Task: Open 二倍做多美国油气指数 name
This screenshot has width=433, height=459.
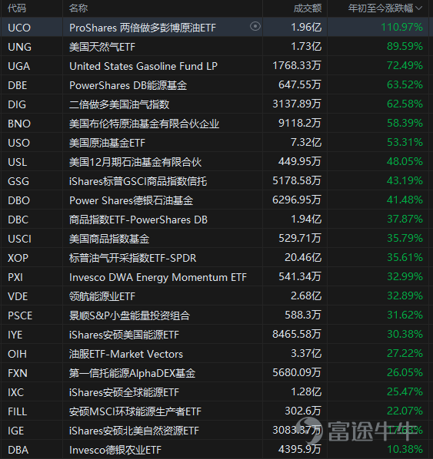Action: click(x=119, y=104)
